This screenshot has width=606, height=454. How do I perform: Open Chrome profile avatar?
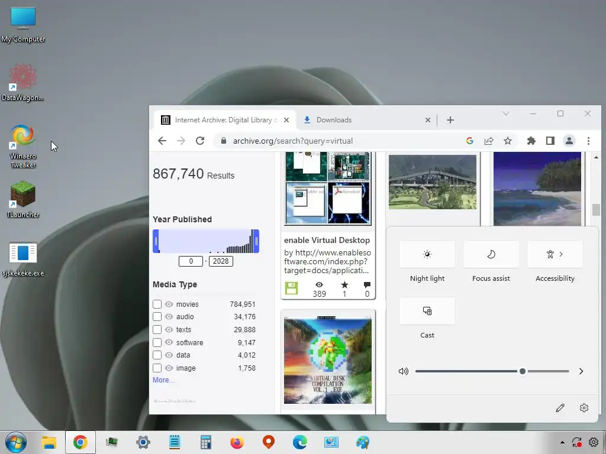[569, 141]
